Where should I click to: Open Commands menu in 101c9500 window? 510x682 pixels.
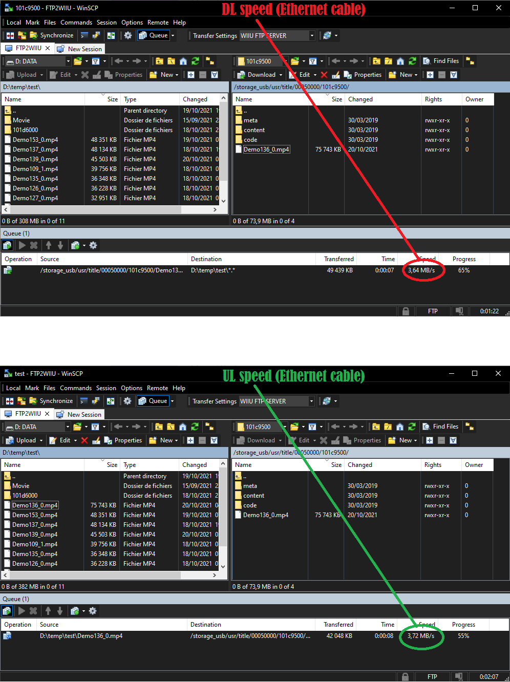point(76,23)
